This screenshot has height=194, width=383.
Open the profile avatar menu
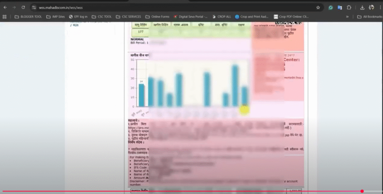371,7
